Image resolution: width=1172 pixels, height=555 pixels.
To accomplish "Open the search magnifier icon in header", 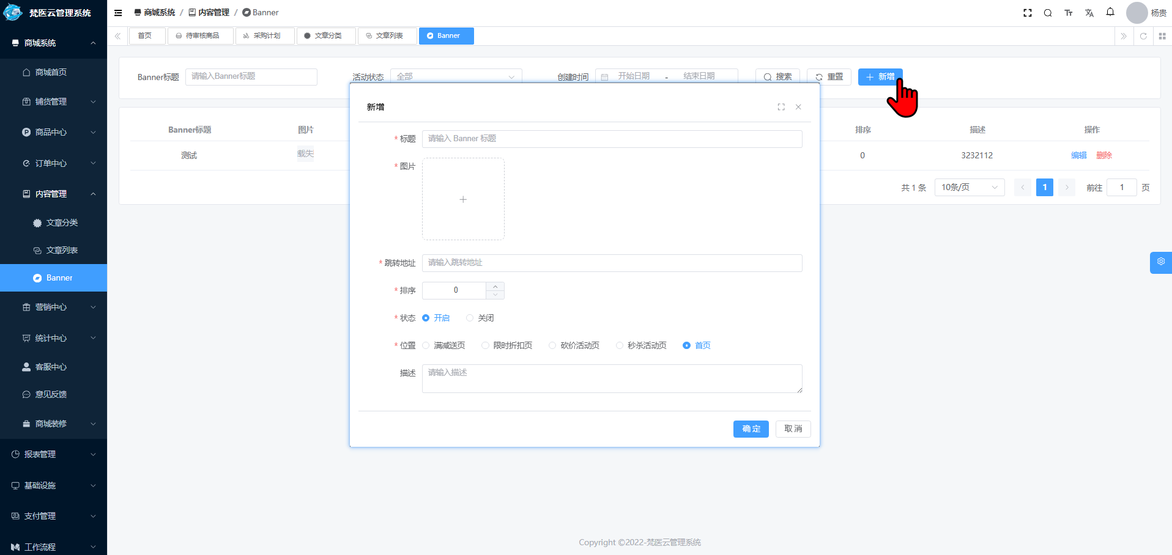I will click(1048, 12).
